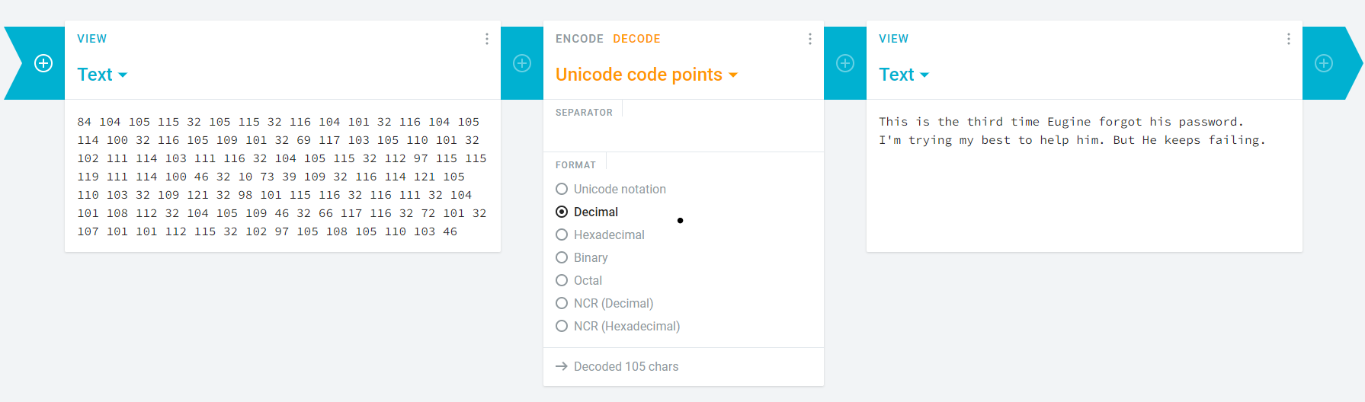Choose the Octal format option

[579, 280]
